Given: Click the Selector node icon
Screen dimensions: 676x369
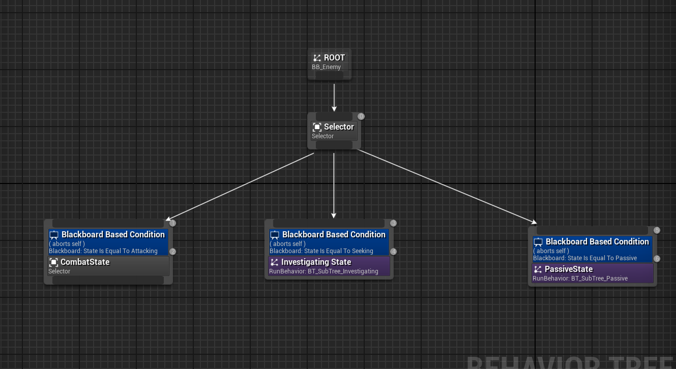Looking at the screenshot, I should pos(317,127).
